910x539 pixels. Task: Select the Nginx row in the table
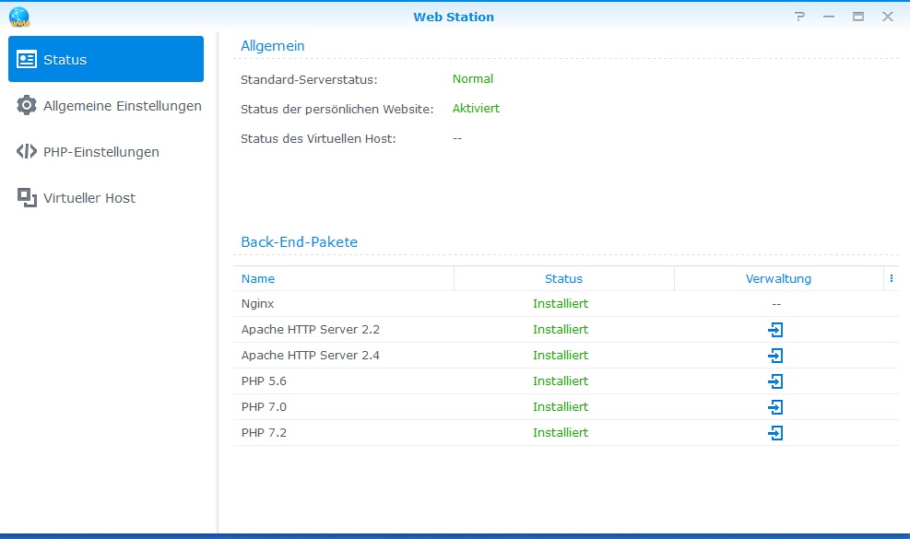click(x=369, y=304)
